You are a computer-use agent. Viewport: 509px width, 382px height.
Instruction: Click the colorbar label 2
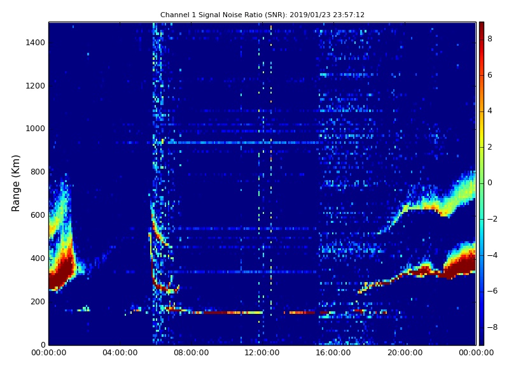coord(490,147)
